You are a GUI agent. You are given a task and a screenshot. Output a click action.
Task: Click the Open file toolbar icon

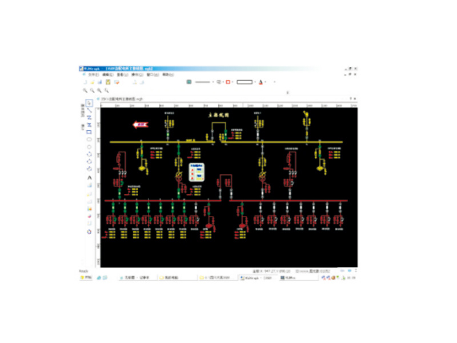[x=93, y=82]
